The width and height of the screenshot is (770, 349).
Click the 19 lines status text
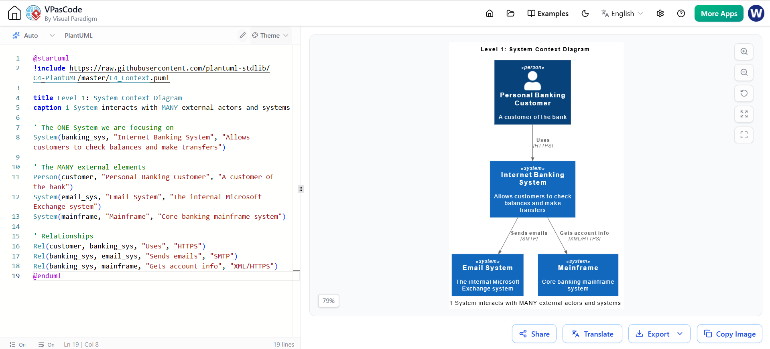click(284, 345)
